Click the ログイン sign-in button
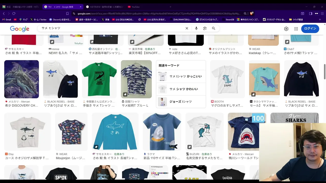326x183 pixels. pos(310,29)
